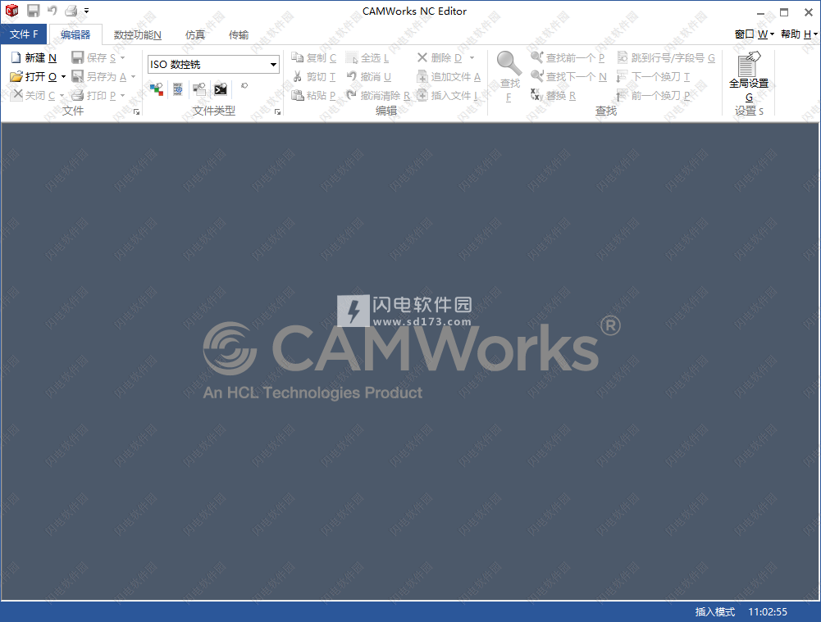Click the 编辑 group label on the ribbon
Viewport: 821px width, 622px height.
(385, 111)
